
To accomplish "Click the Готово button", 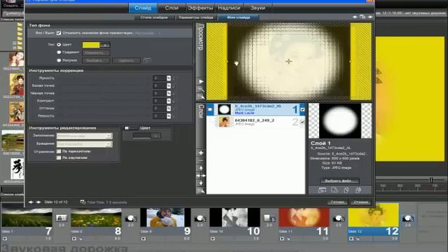I will (x=337, y=202).
